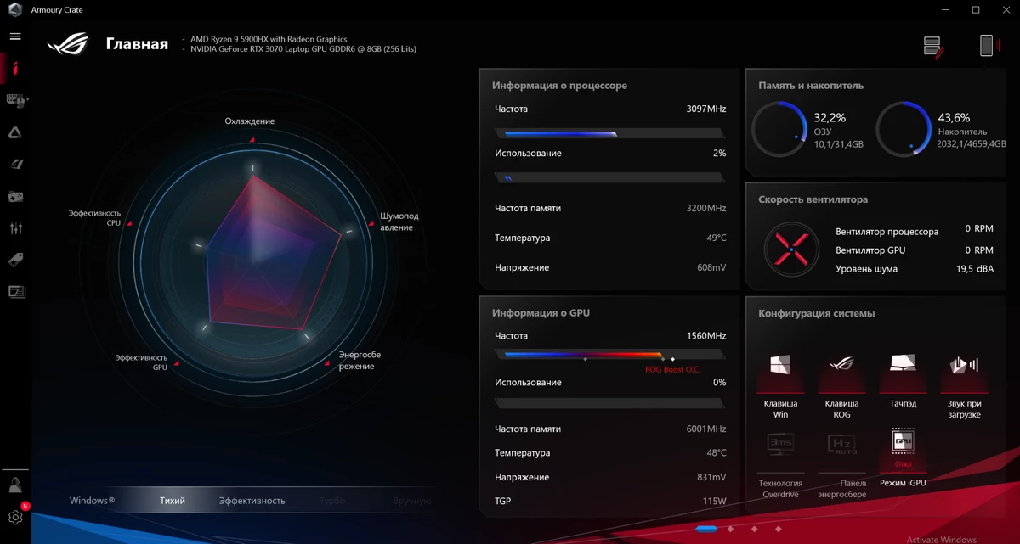Click the ROG Boost O.C. label
Viewport: 1020px width, 544px height.
673,369
